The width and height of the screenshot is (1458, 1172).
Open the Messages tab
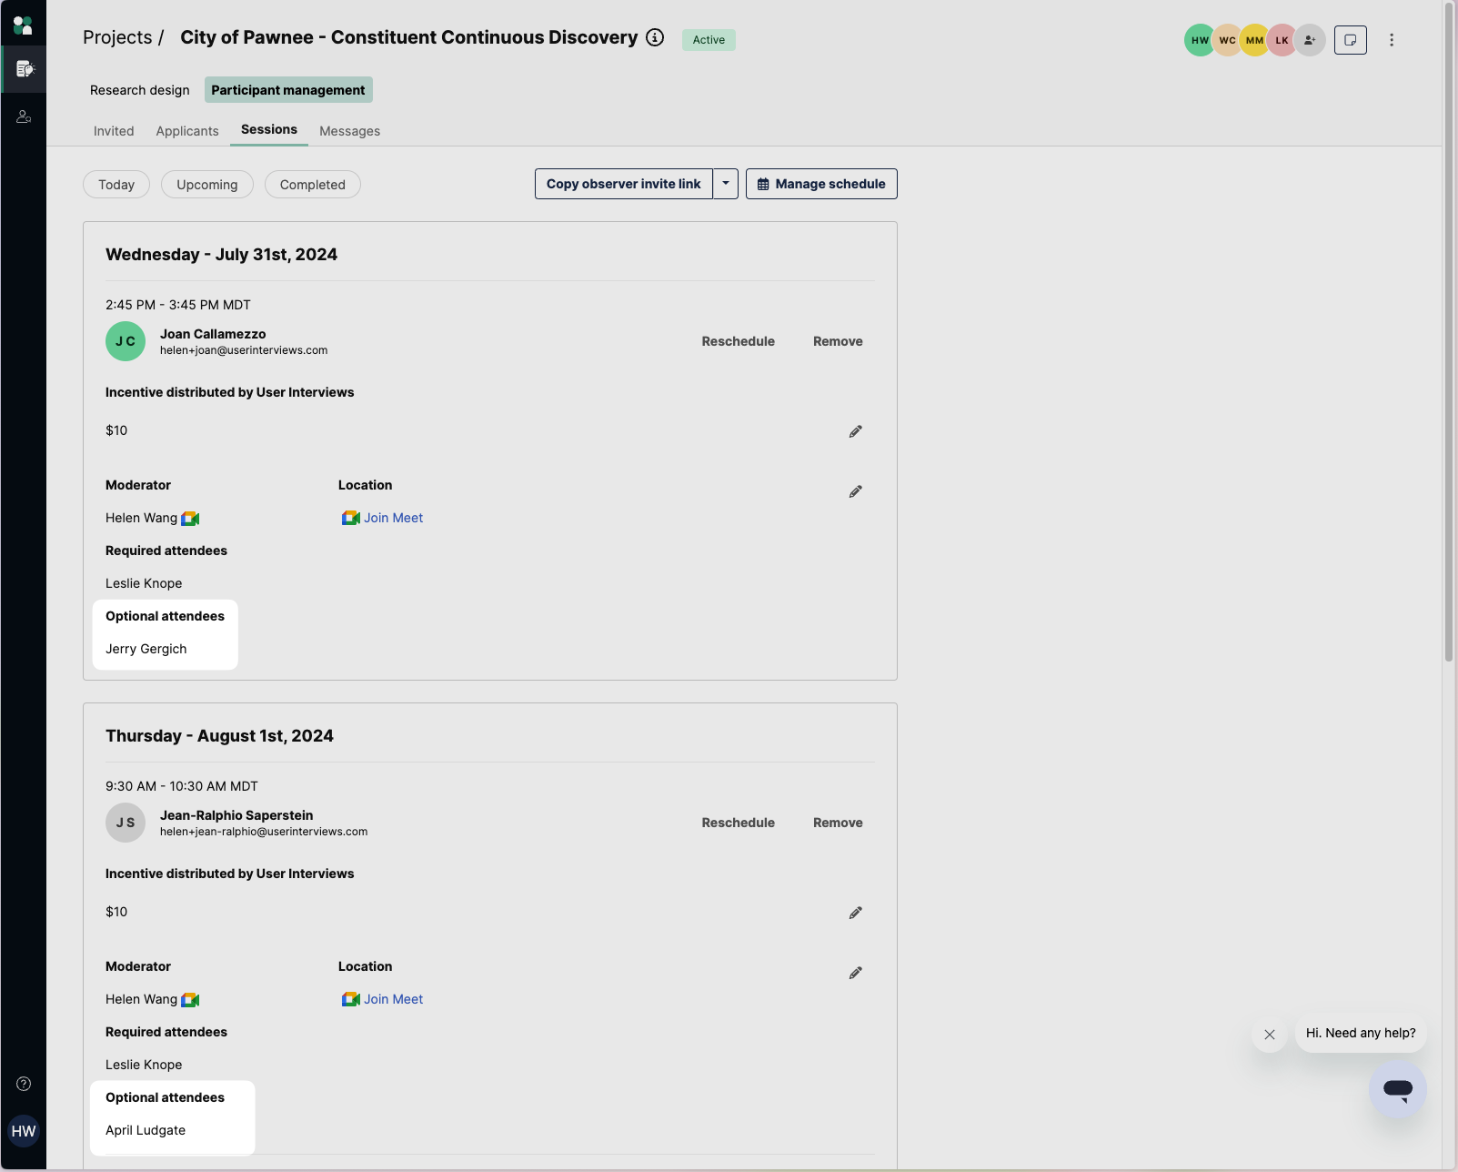[350, 131]
